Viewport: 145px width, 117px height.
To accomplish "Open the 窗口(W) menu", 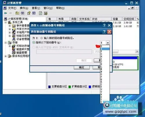I will coord(48,8).
